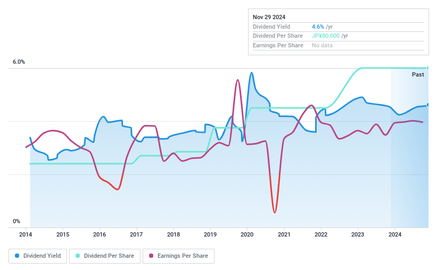The image size is (437, 270).
Task: Click the 4.6% dividend yield value
Action: [x=318, y=27]
